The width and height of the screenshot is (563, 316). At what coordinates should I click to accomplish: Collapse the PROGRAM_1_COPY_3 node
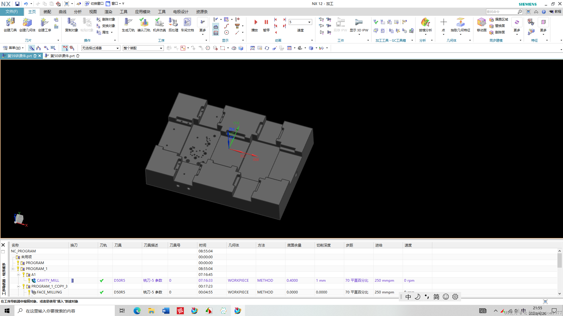click(19, 286)
